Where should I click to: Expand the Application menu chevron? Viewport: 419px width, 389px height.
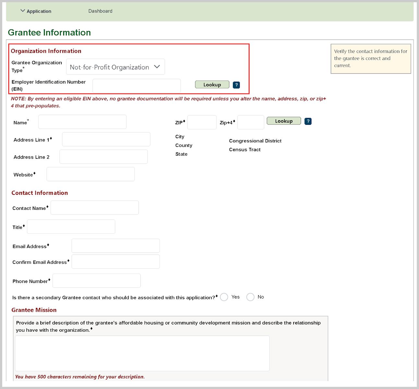coord(23,11)
